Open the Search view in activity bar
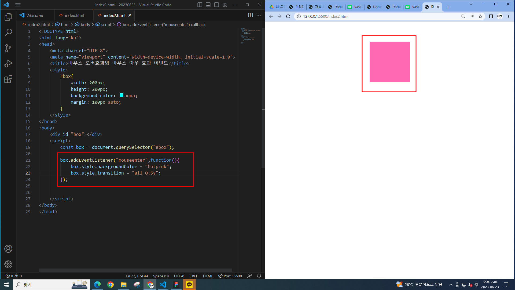The image size is (515, 290). click(x=8, y=33)
